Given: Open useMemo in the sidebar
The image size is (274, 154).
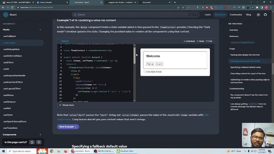Looking at the screenshot, I should coord(8,95).
